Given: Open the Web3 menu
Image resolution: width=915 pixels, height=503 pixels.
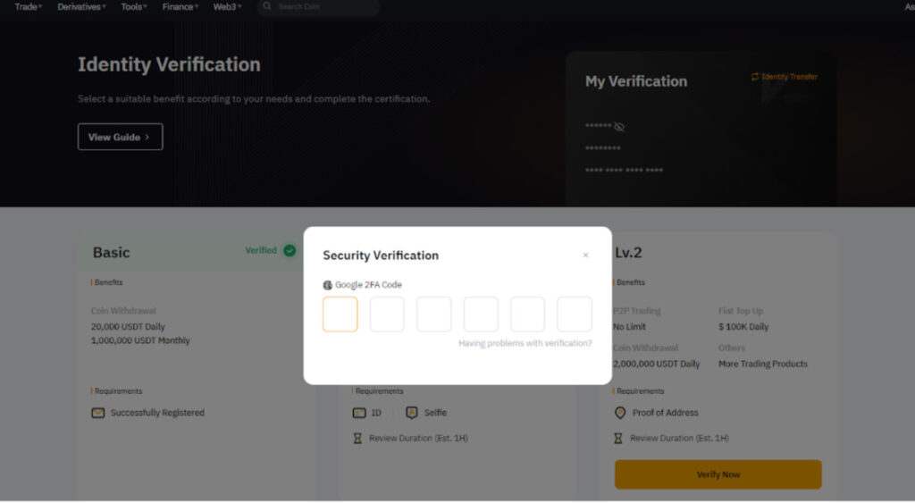Looking at the screenshot, I should (227, 6).
